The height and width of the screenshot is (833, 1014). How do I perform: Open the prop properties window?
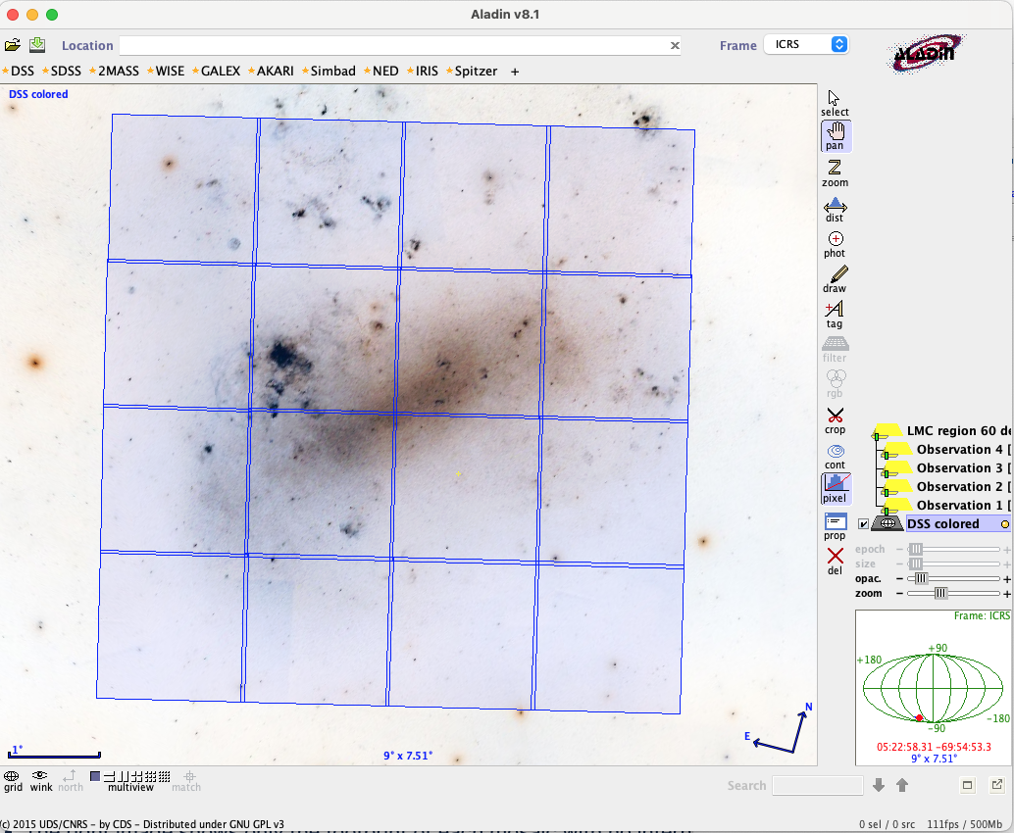tap(835, 526)
